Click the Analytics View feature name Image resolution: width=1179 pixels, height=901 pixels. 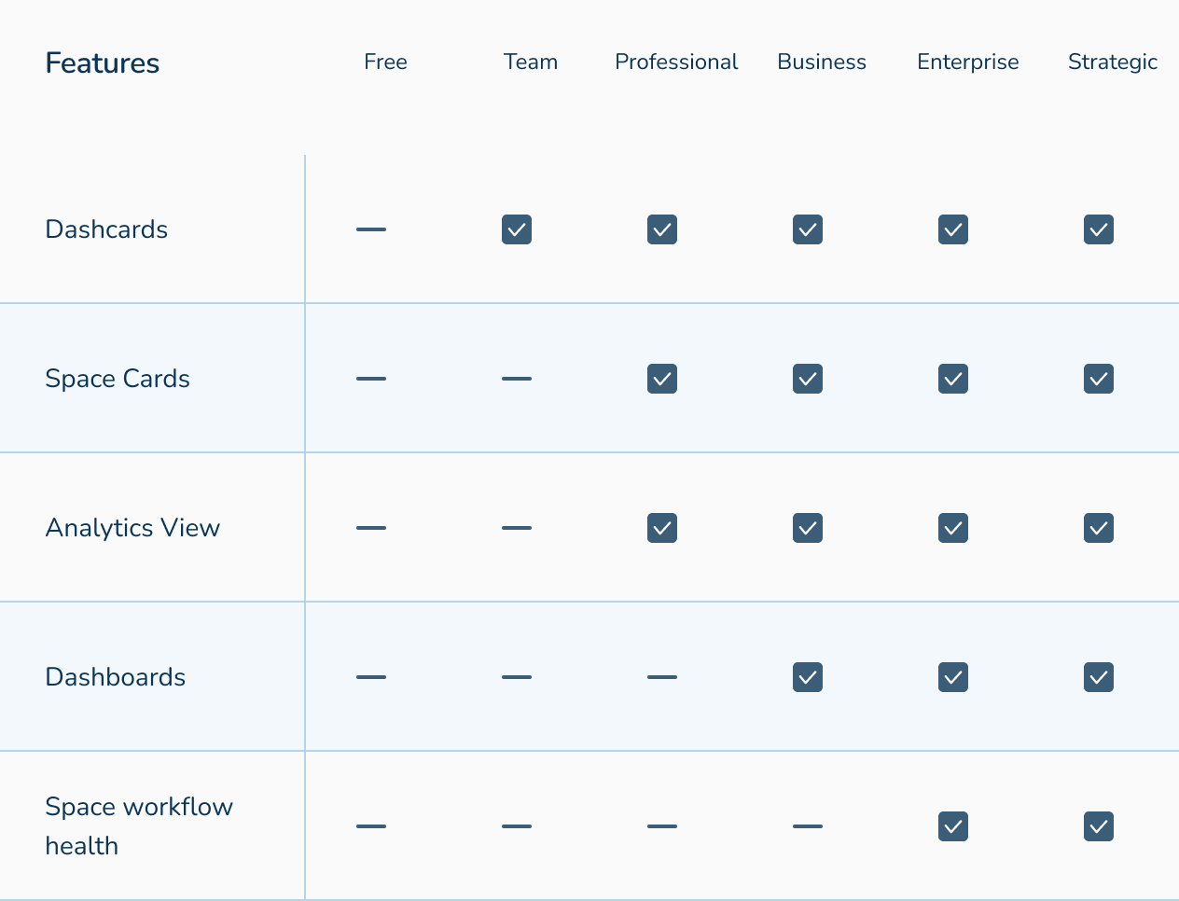132,528
